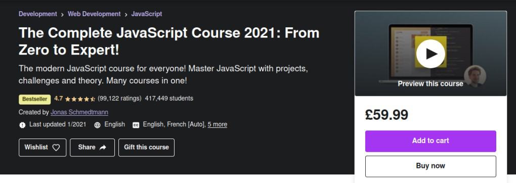Screen dimensions: 516x183
Task: Click the Bestseller badge
Action: coord(35,99)
